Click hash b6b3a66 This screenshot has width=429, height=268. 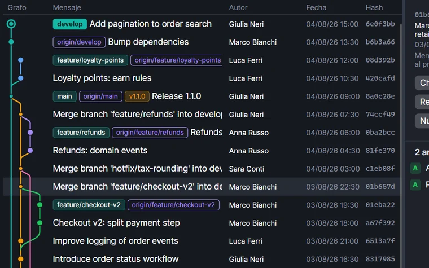380,42
